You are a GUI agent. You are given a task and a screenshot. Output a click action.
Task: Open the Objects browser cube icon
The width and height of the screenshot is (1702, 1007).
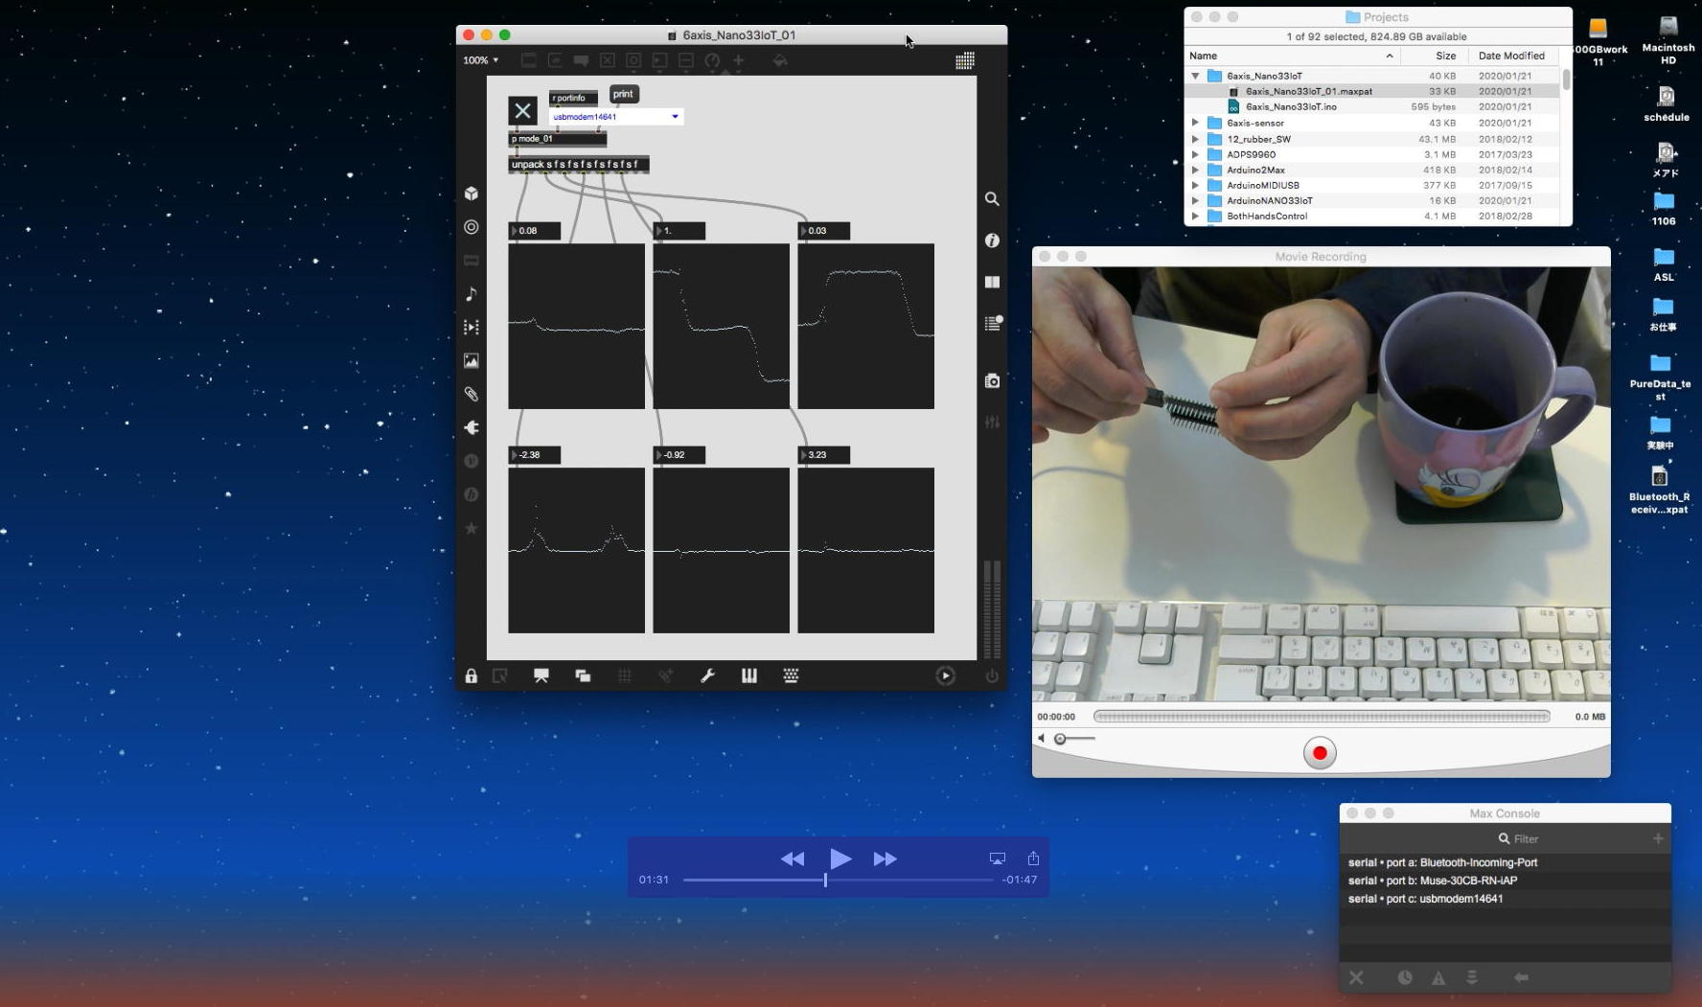[x=471, y=194]
